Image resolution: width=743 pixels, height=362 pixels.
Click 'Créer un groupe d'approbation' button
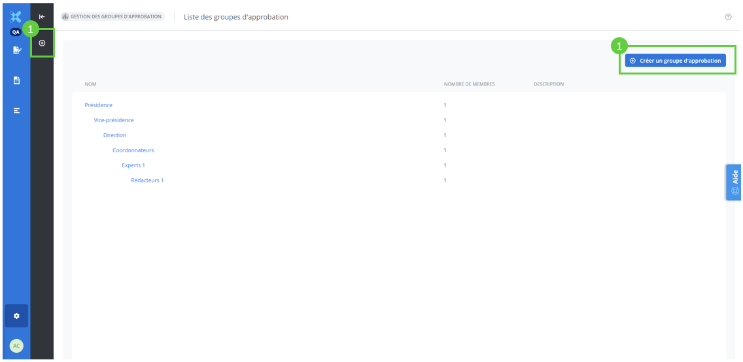675,61
